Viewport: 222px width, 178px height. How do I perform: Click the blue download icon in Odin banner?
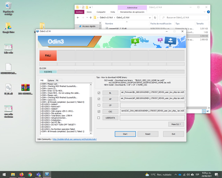(x=170, y=42)
